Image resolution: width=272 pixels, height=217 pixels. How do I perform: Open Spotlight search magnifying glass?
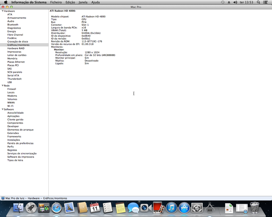pos(258,2)
